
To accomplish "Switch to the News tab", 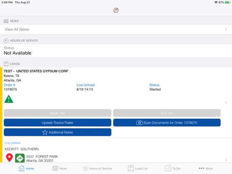I will (60, 169).
